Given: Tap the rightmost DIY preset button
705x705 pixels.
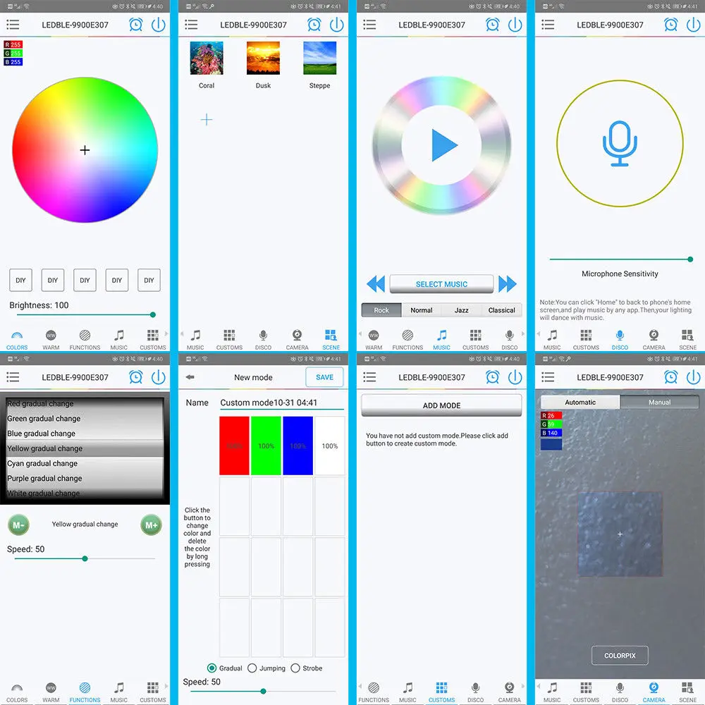Looking at the screenshot, I should pyautogui.click(x=149, y=280).
